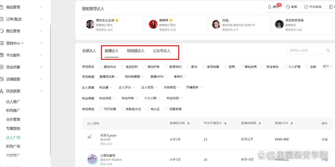Open 合作管理 sidebar item
This screenshot has width=335, height=167.
(13, 120)
